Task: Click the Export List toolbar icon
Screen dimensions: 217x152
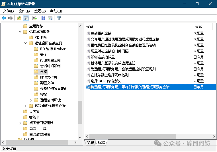Action: point(35,18)
